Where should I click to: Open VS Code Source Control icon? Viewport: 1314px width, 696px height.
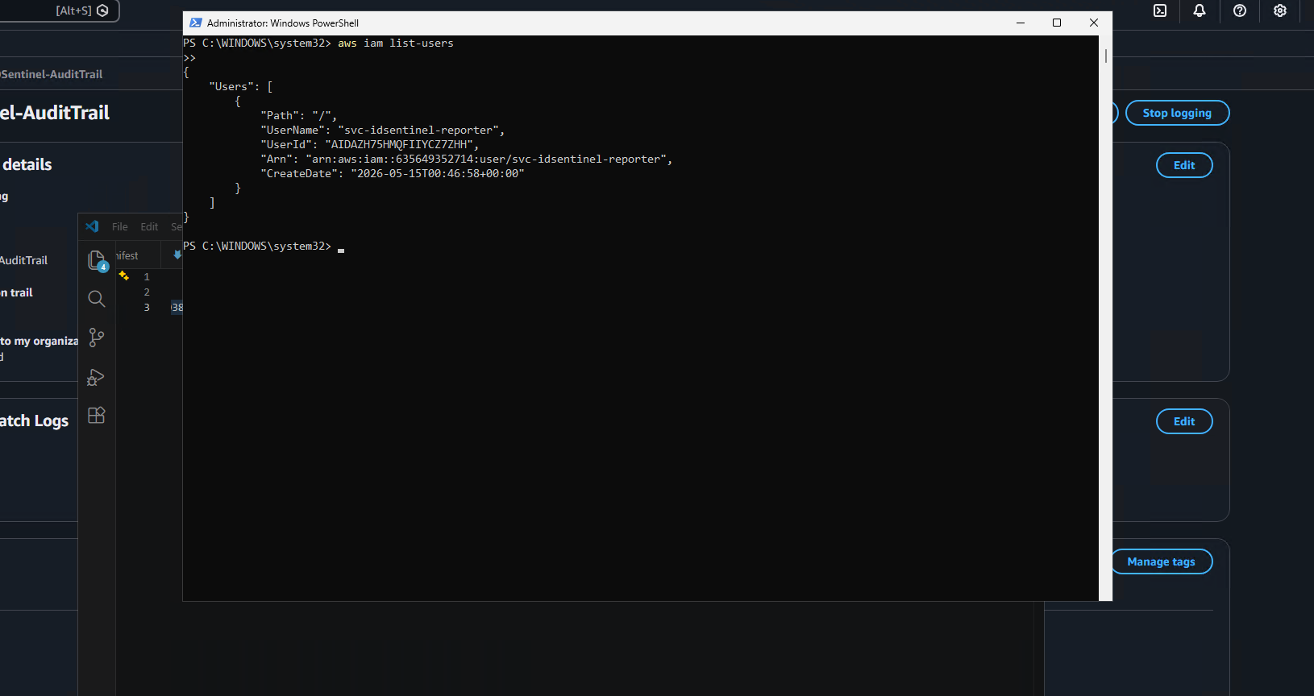point(97,338)
